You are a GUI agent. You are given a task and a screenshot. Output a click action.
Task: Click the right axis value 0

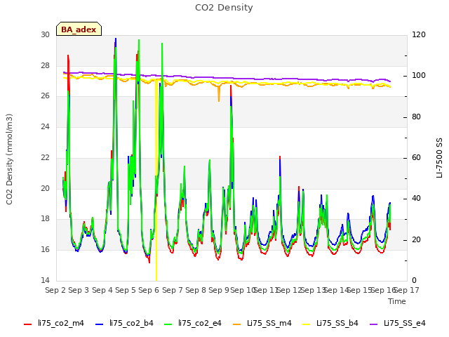414,280
